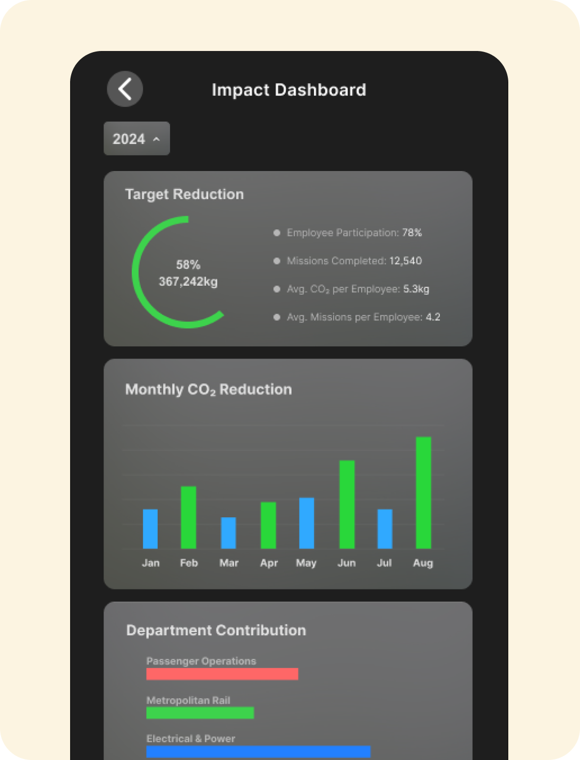Click the Feb bar in the chart
This screenshot has height=760, width=580.
(x=189, y=517)
